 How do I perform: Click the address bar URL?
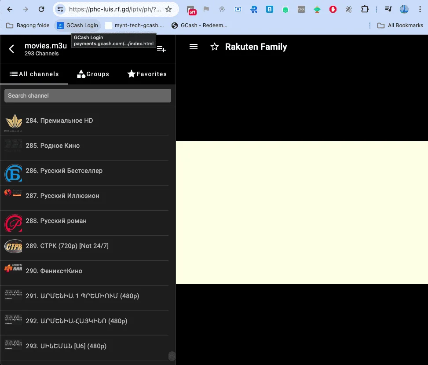tap(115, 9)
